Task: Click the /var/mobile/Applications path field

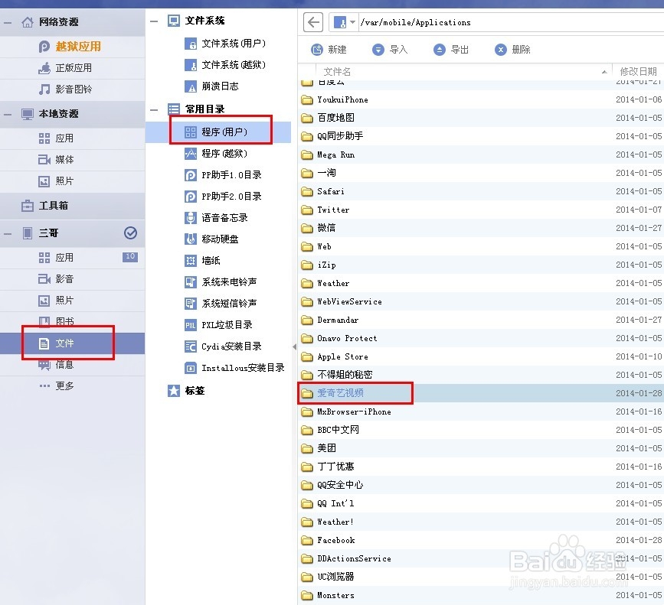Action: (x=510, y=22)
